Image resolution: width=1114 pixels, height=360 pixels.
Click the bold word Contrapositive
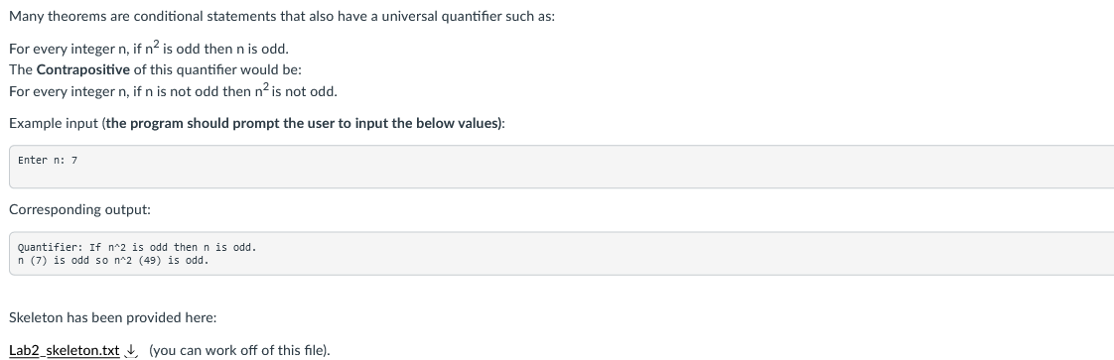[83, 69]
